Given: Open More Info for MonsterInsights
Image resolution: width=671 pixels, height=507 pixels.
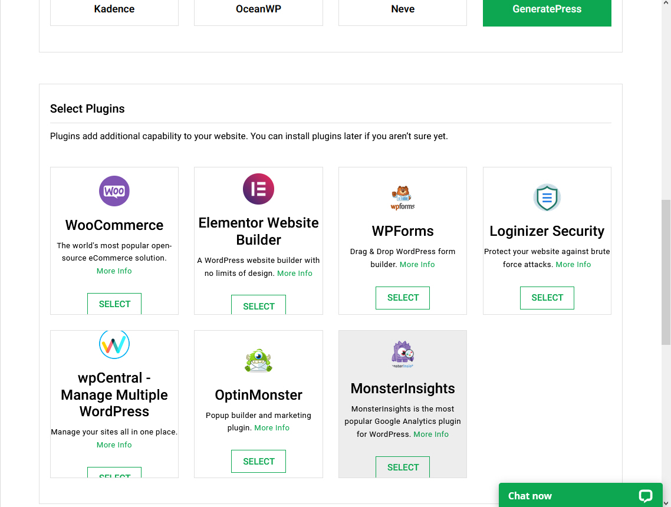Looking at the screenshot, I should coord(431,434).
